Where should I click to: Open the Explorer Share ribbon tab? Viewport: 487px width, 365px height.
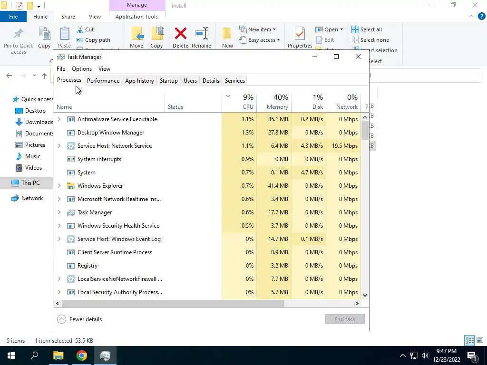[x=68, y=17]
